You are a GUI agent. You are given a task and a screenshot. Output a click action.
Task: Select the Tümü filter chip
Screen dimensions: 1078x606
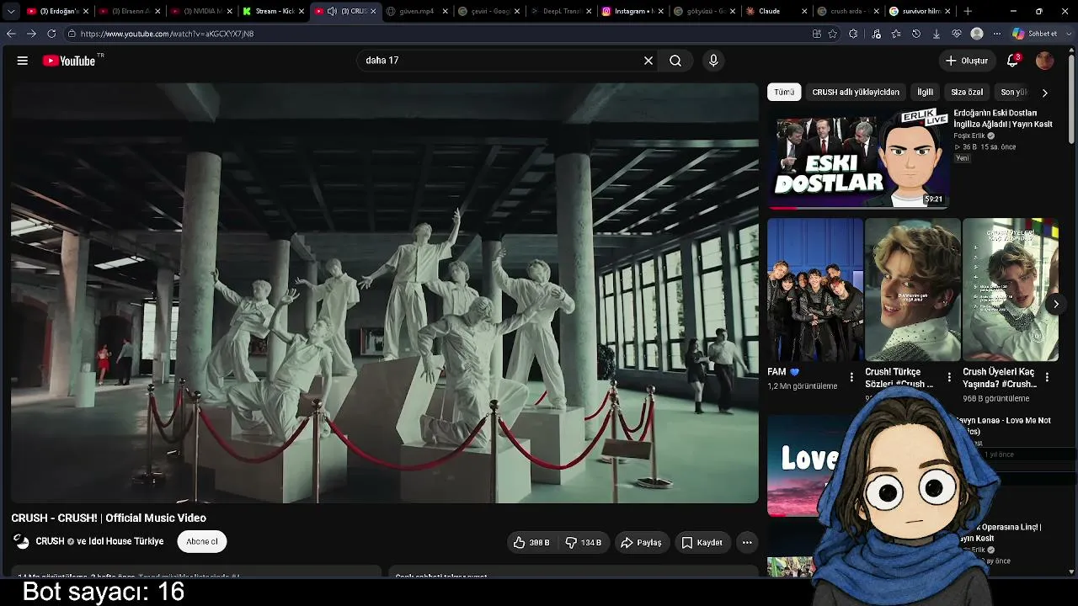(784, 93)
